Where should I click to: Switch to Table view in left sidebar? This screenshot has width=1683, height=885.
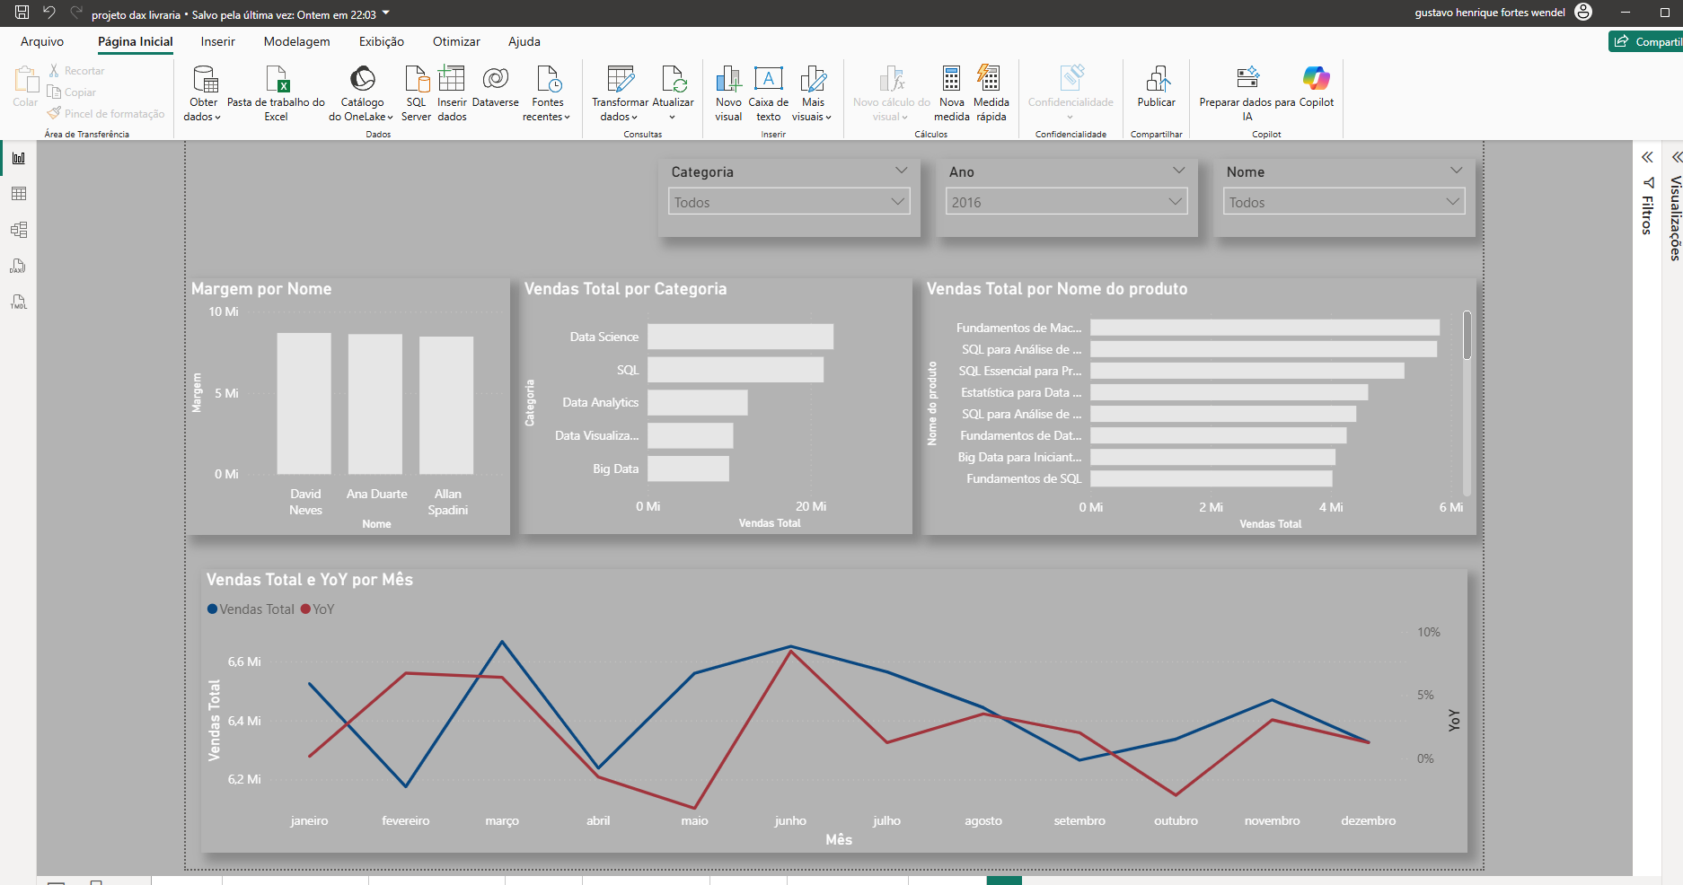(19, 194)
